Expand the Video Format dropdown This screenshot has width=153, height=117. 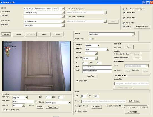click(44, 12)
